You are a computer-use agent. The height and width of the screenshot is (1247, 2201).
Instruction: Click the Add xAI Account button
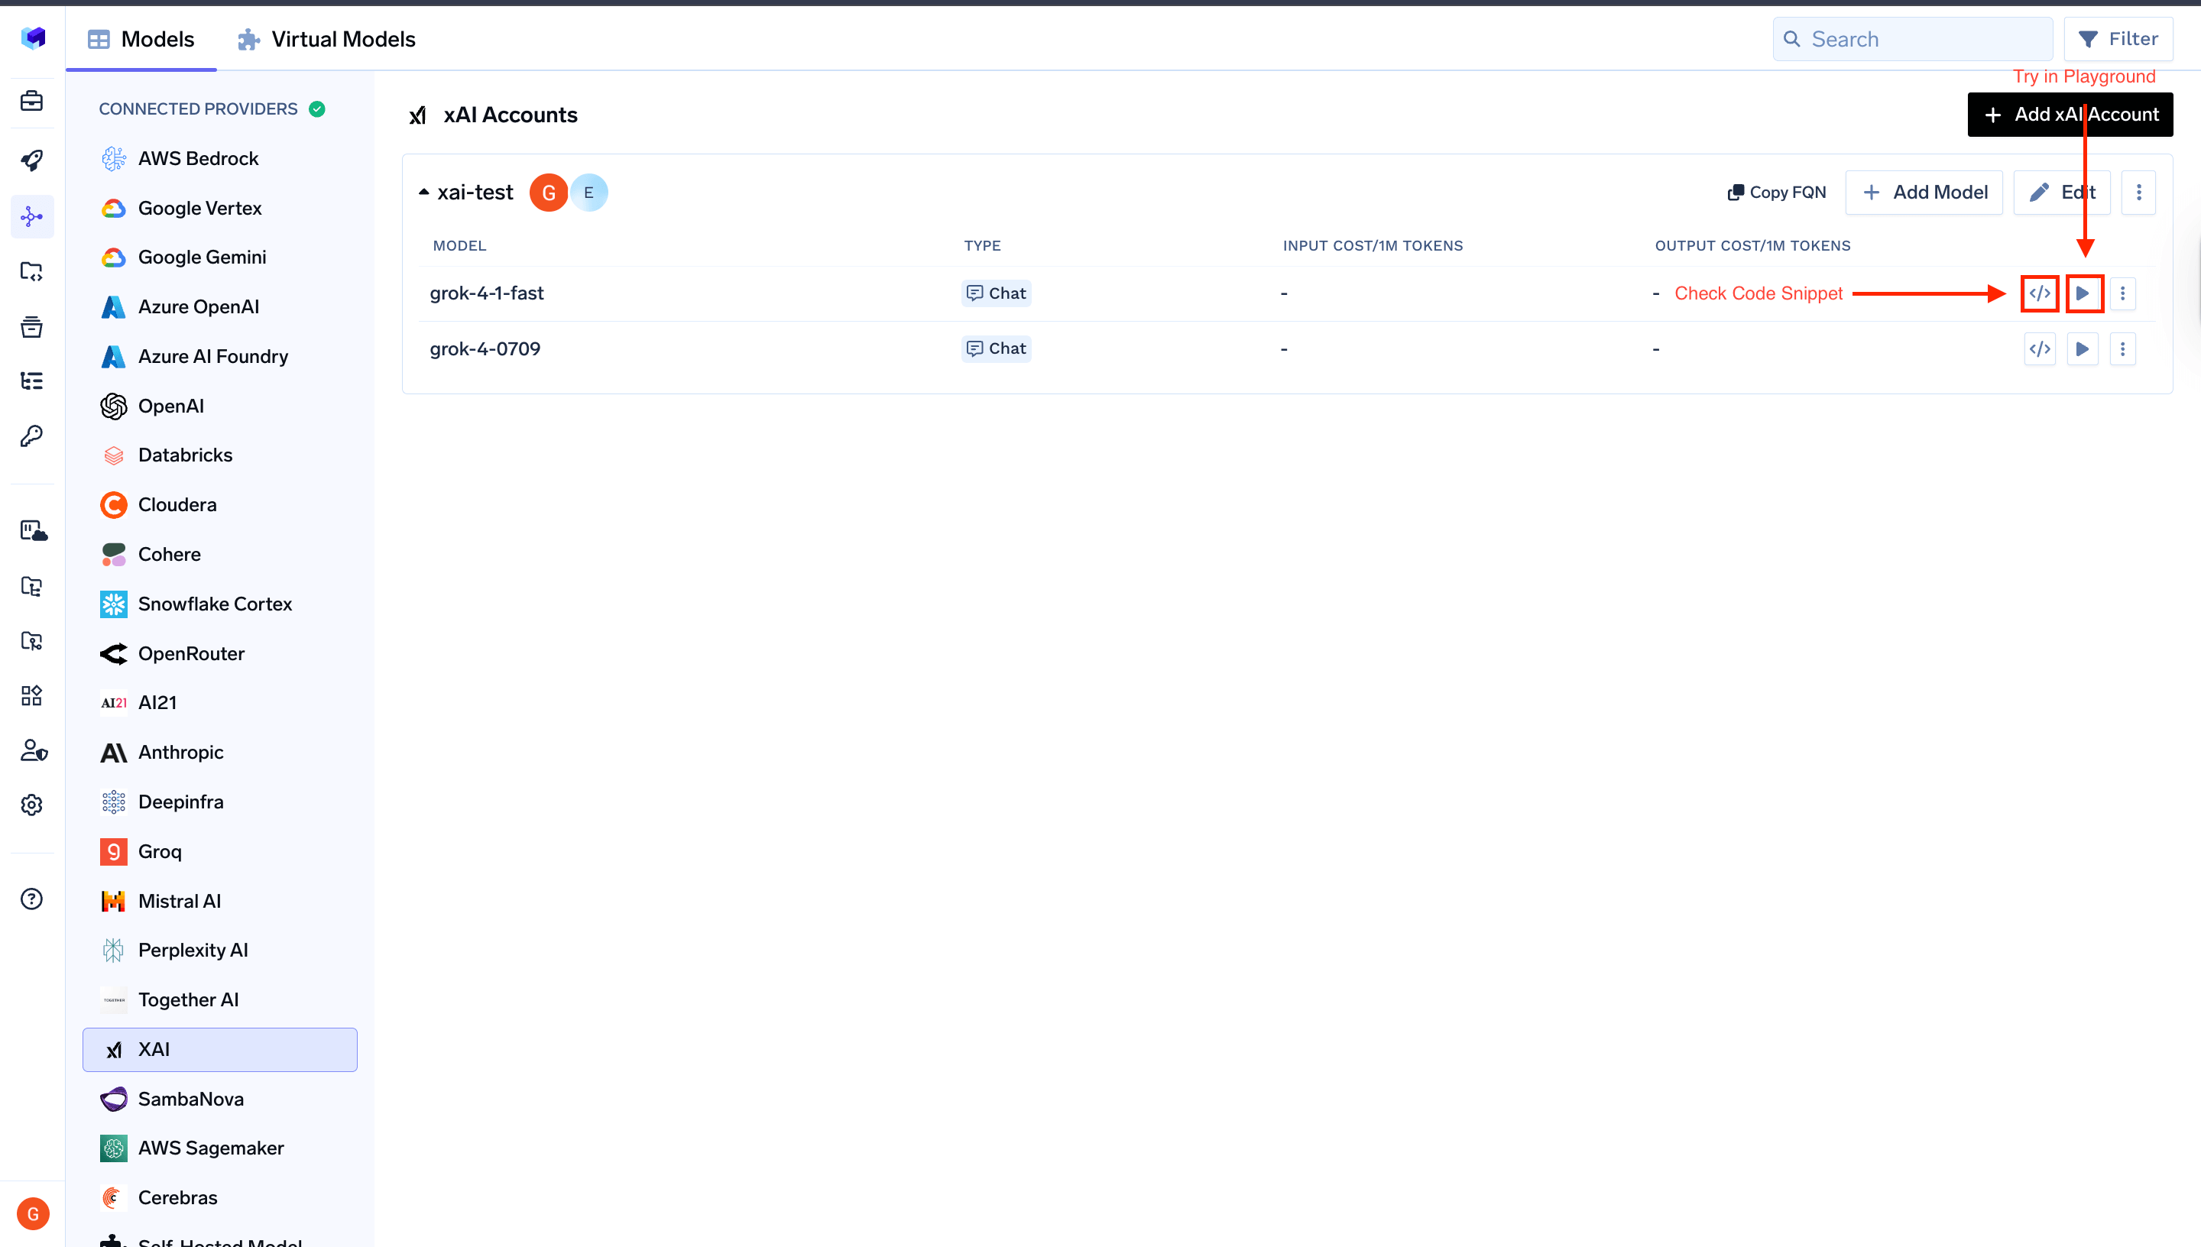pyautogui.click(x=2070, y=114)
